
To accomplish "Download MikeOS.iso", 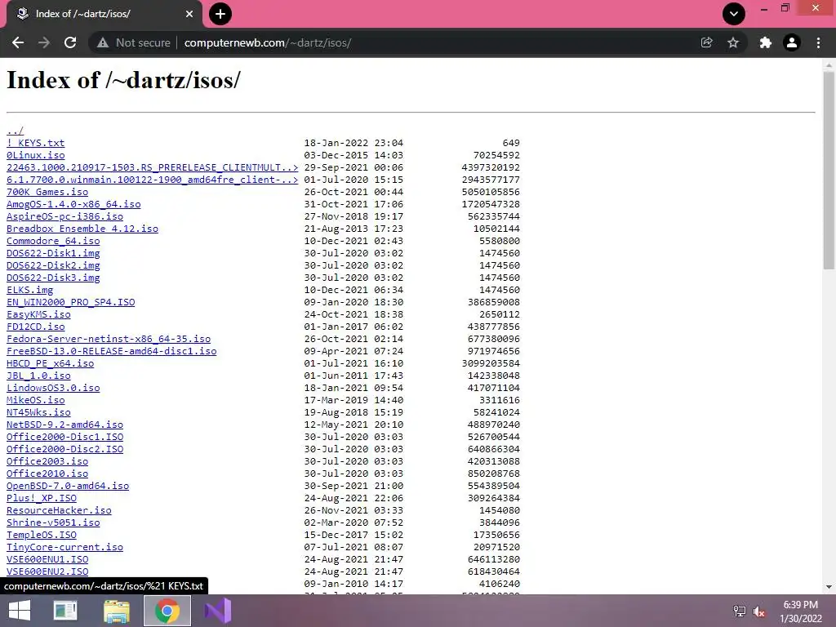I will 35,400.
